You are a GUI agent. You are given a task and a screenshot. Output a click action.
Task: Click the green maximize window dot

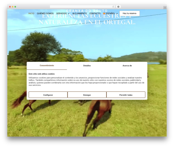[15, 7]
